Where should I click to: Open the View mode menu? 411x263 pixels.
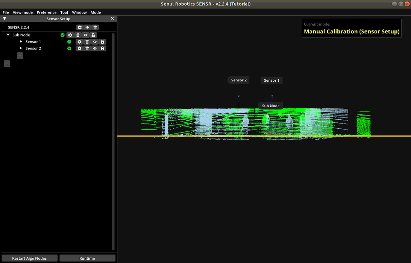(23, 12)
